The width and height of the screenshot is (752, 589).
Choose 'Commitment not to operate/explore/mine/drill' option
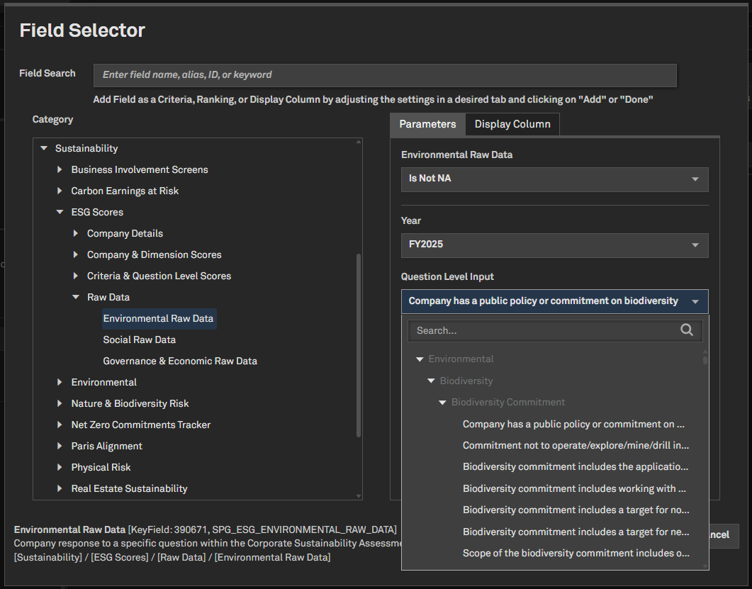click(575, 445)
